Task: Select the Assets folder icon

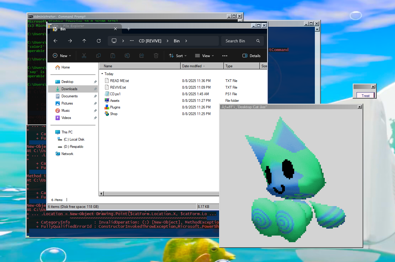Action: click(107, 101)
